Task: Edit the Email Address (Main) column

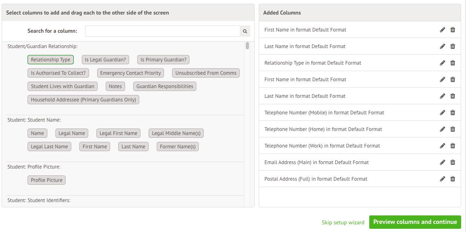Action: coord(443,162)
